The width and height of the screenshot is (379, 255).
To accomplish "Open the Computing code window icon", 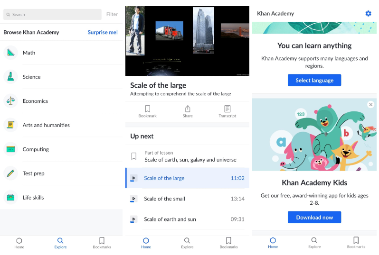I will pos(10,149).
